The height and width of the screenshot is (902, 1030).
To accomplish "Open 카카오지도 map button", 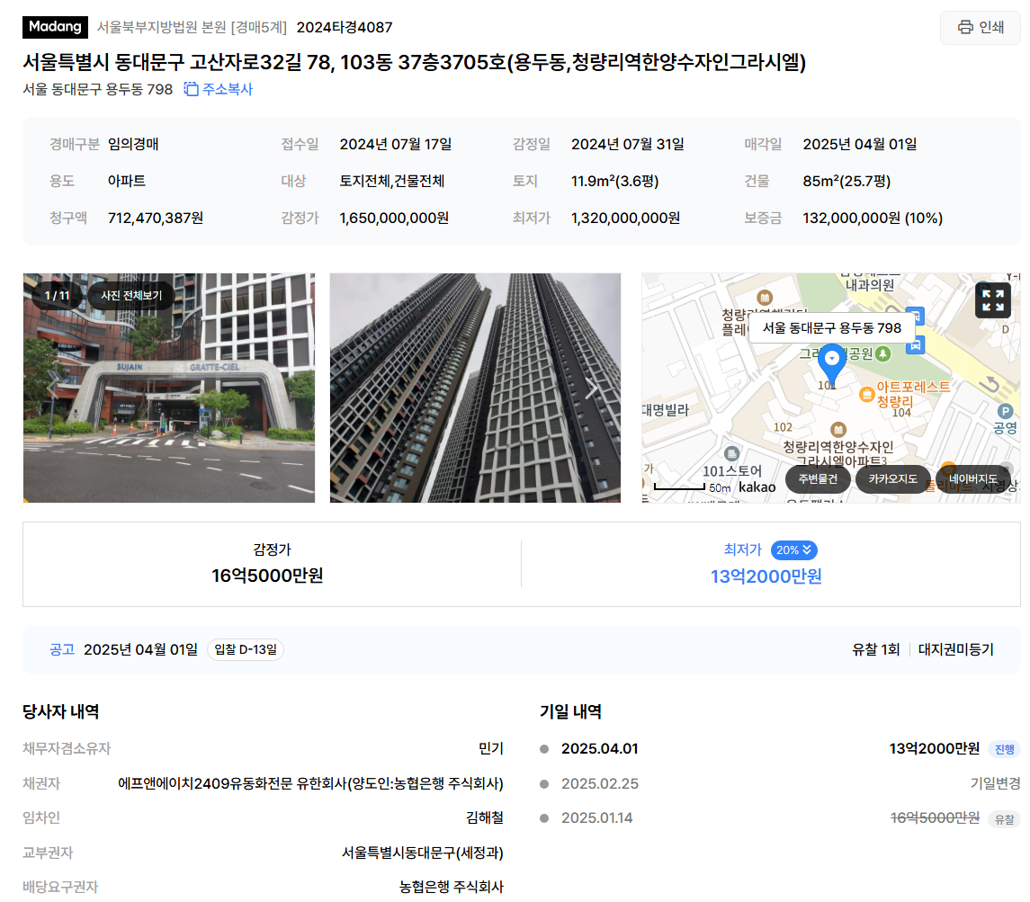I will tap(892, 478).
